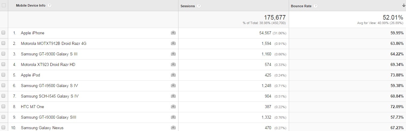Show device image for HTC M7 One
The image size is (406, 131).
(173, 107)
